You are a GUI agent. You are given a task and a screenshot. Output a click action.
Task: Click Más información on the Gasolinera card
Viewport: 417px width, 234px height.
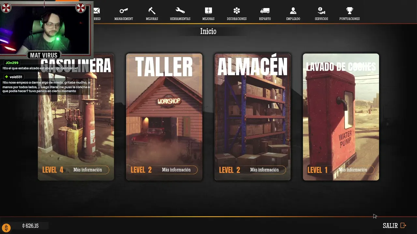pos(88,170)
